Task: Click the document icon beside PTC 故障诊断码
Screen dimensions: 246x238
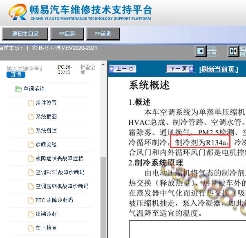Action: click(x=31, y=200)
